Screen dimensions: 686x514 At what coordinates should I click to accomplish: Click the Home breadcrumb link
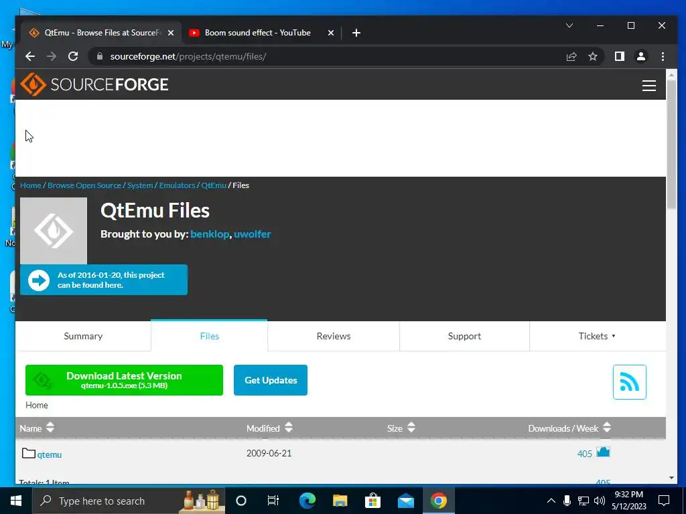31,185
